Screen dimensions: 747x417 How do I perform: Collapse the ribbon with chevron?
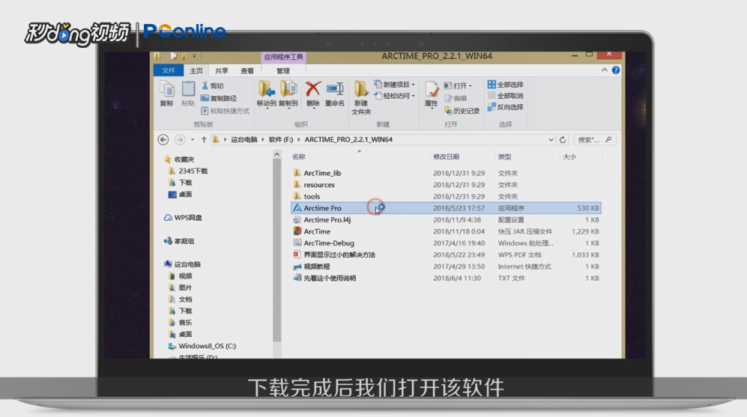pos(604,70)
